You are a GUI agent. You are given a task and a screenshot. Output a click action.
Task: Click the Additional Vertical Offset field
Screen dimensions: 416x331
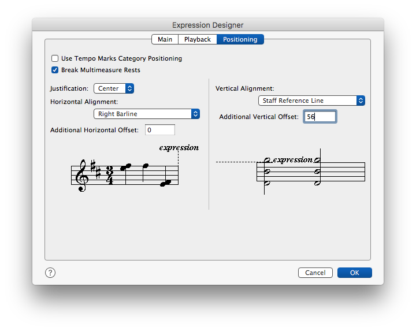click(x=320, y=117)
